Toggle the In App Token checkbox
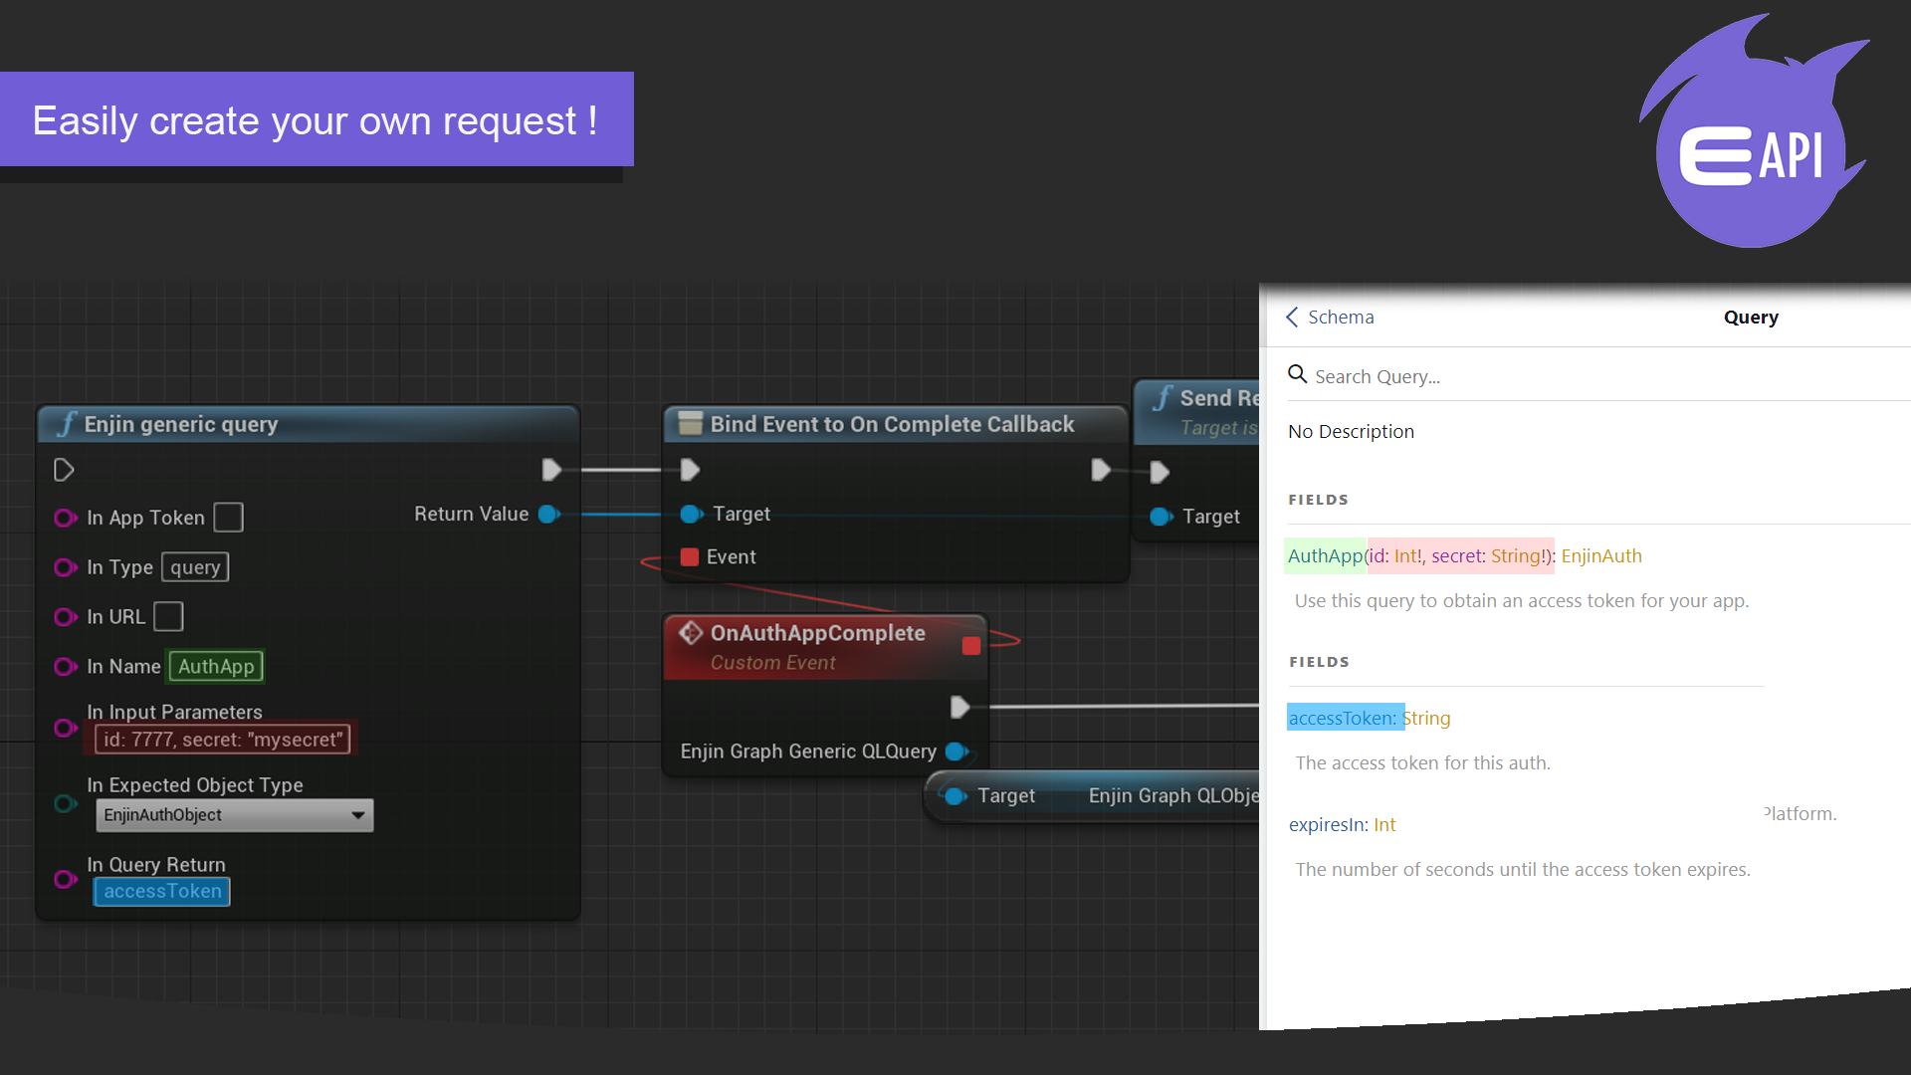Image resolution: width=1911 pixels, height=1075 pixels. 228,517
